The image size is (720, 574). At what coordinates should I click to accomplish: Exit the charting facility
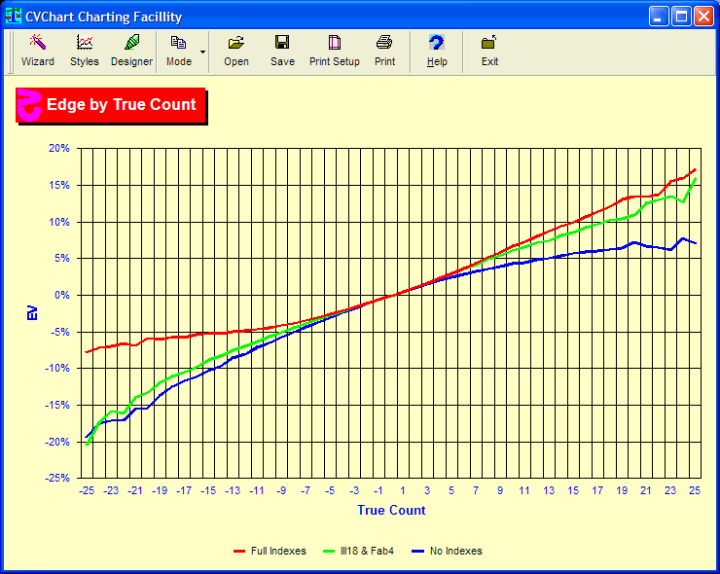[489, 51]
